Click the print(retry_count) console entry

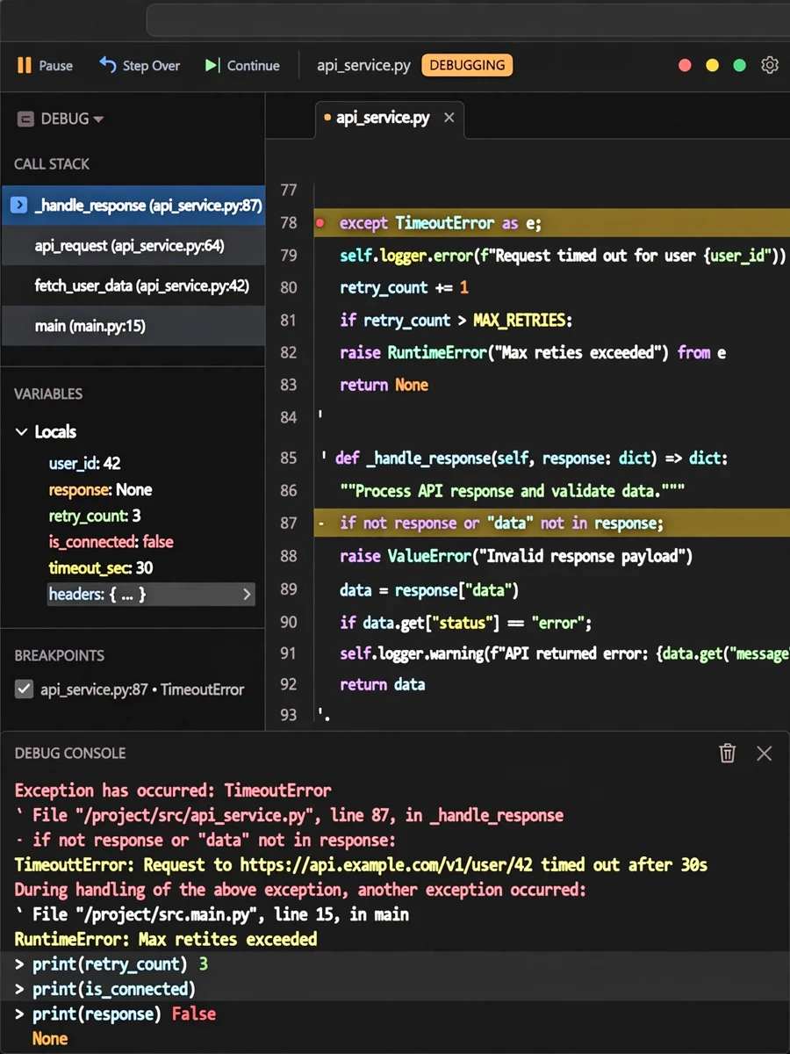(110, 964)
